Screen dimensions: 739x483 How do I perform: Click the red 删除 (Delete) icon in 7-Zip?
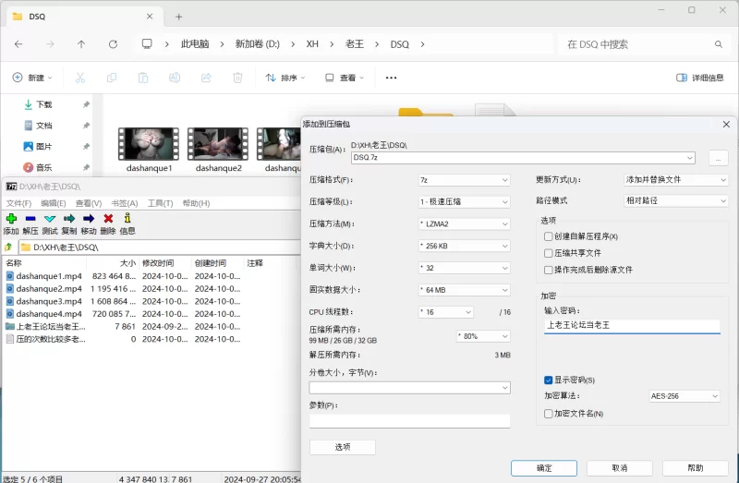(x=108, y=219)
